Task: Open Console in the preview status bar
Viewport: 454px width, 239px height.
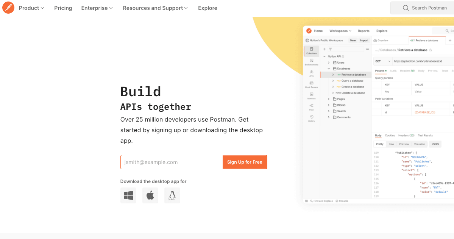Action: [342, 201]
